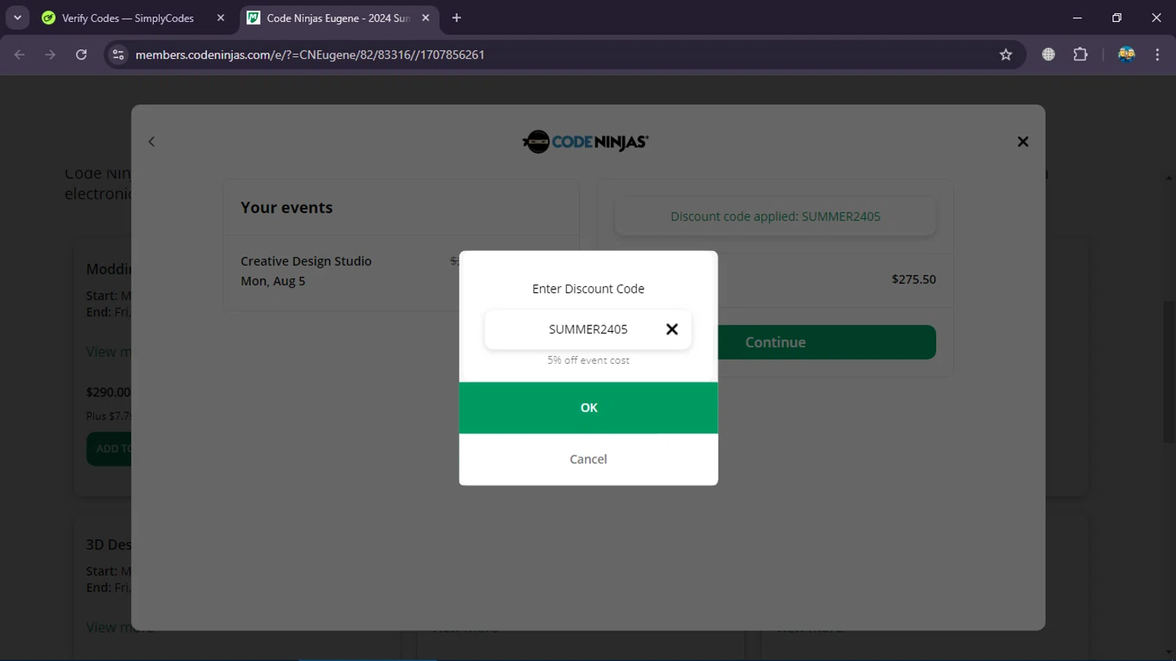
Task: Navigate forward in browser history
Action: (x=50, y=55)
